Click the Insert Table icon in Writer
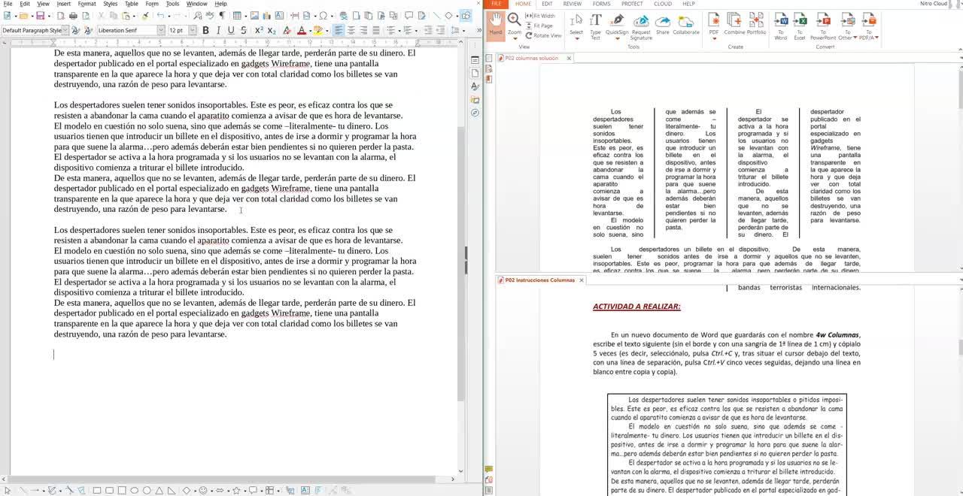963x496 pixels. tap(236, 15)
